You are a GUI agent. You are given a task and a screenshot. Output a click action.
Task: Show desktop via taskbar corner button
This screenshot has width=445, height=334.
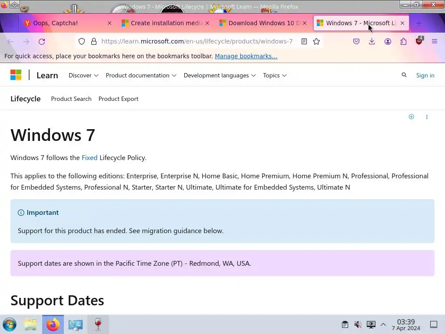click(434, 324)
